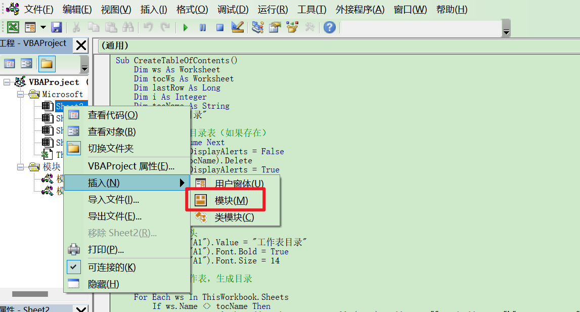Toggle the 可连接的(K) checked option

[127, 267]
